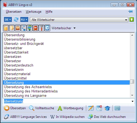Screen dimensions: 137x123
Task: Click the pin window icon
Action: tap(130, 11)
